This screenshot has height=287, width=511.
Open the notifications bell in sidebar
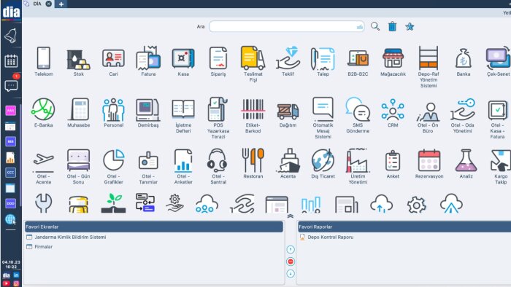11,36
